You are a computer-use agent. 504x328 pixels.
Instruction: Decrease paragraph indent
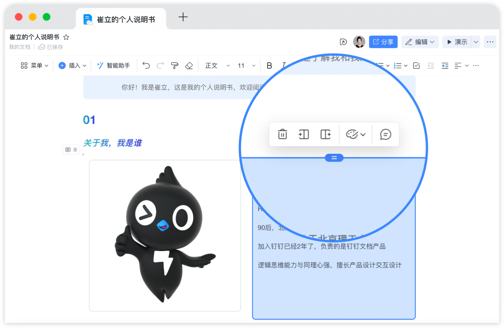(x=431, y=66)
